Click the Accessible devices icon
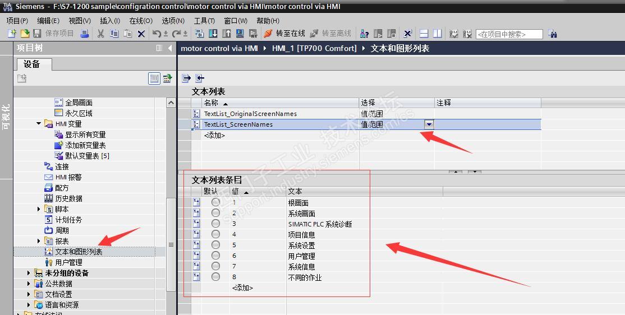 pos(364,34)
